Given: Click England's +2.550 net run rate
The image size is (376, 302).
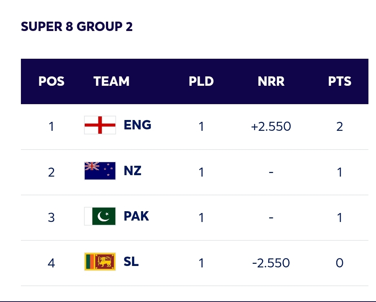Looking at the screenshot, I should (271, 126).
